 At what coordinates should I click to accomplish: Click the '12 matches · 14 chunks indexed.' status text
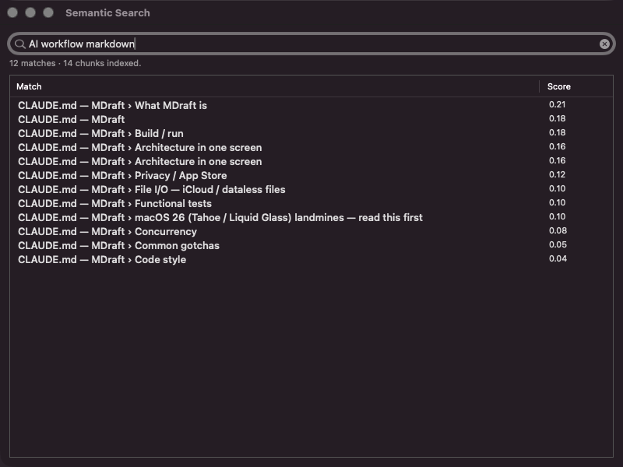click(x=75, y=63)
